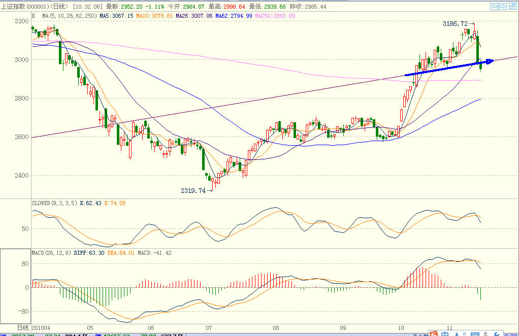The width and height of the screenshot is (519, 336).
Task: Click the 09 month label on time axis
Action: point(343,328)
